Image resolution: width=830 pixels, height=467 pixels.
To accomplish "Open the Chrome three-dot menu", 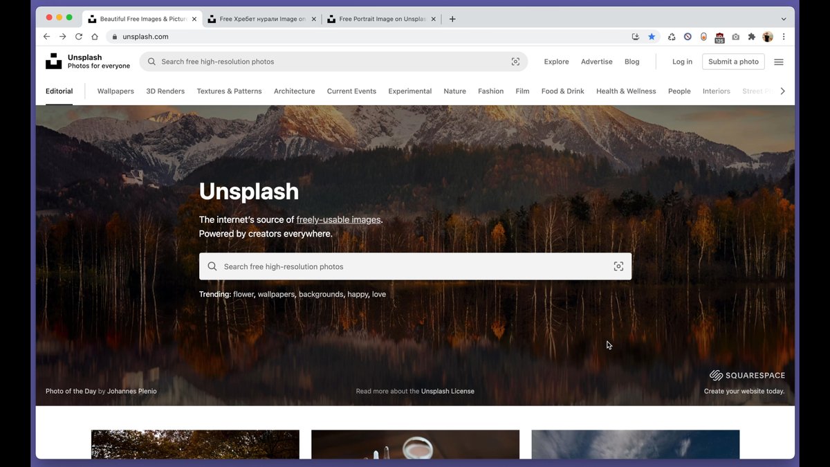I will (x=784, y=37).
